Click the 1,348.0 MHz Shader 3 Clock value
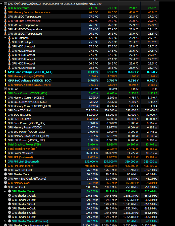The height and width of the screenshot is (226, 175). 131,204
